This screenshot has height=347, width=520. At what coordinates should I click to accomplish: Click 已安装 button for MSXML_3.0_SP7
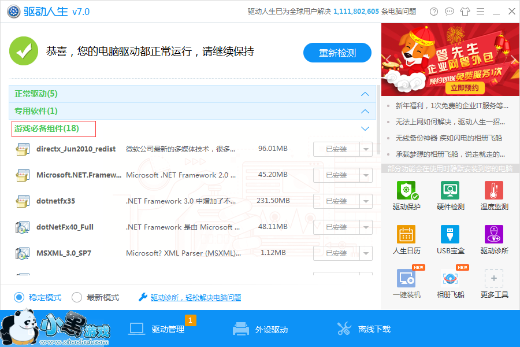click(337, 253)
